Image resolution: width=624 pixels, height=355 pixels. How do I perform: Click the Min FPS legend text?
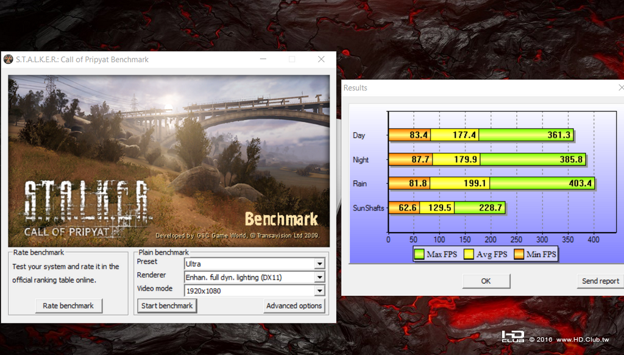click(541, 255)
